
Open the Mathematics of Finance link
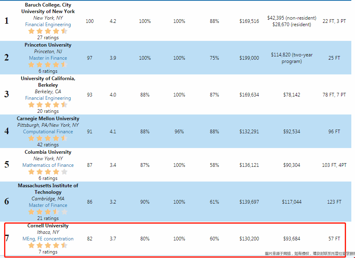pos(48,165)
